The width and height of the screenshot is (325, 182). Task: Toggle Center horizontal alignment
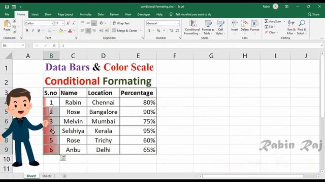[88, 30]
